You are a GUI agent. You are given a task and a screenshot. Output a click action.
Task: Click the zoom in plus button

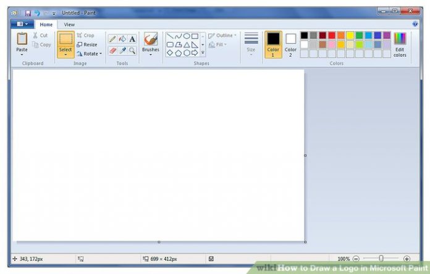[x=407, y=259]
